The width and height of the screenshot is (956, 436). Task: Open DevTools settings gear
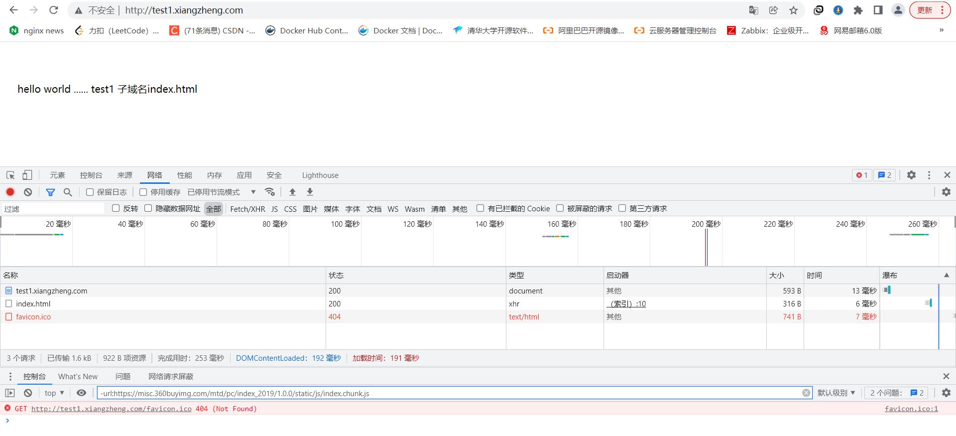[911, 175]
